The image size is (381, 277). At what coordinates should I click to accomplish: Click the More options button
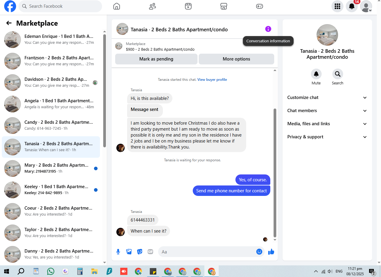click(x=236, y=59)
